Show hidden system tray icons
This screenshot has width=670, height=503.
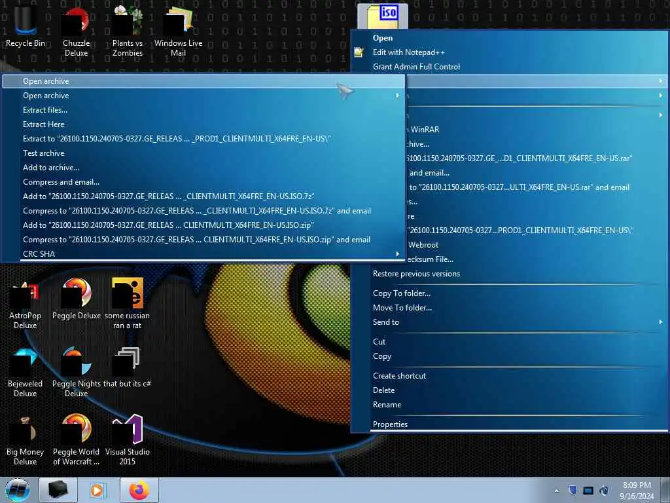coord(556,491)
